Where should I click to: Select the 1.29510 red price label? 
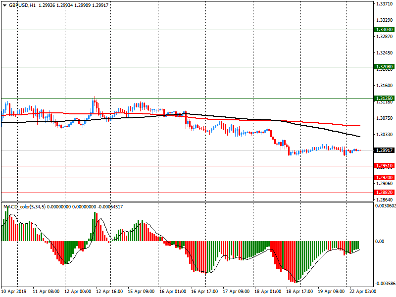click(x=384, y=166)
